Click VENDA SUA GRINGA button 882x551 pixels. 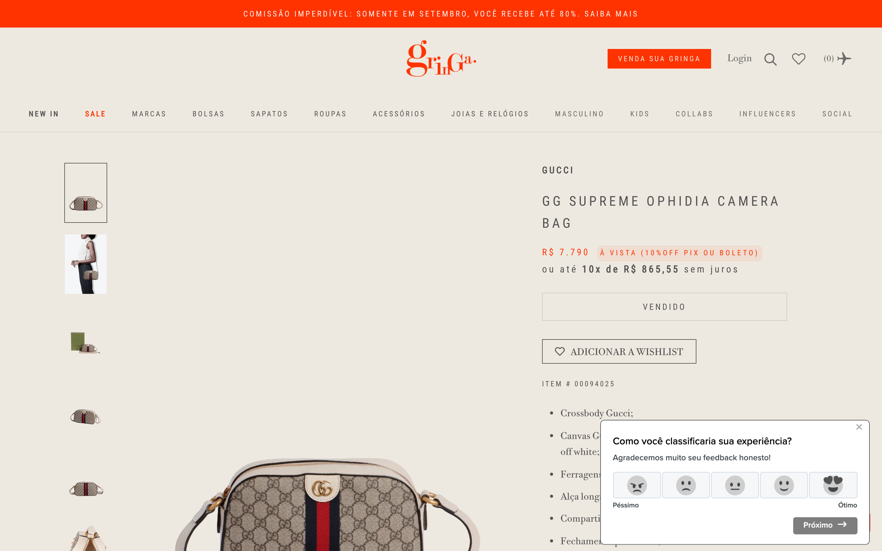(659, 59)
